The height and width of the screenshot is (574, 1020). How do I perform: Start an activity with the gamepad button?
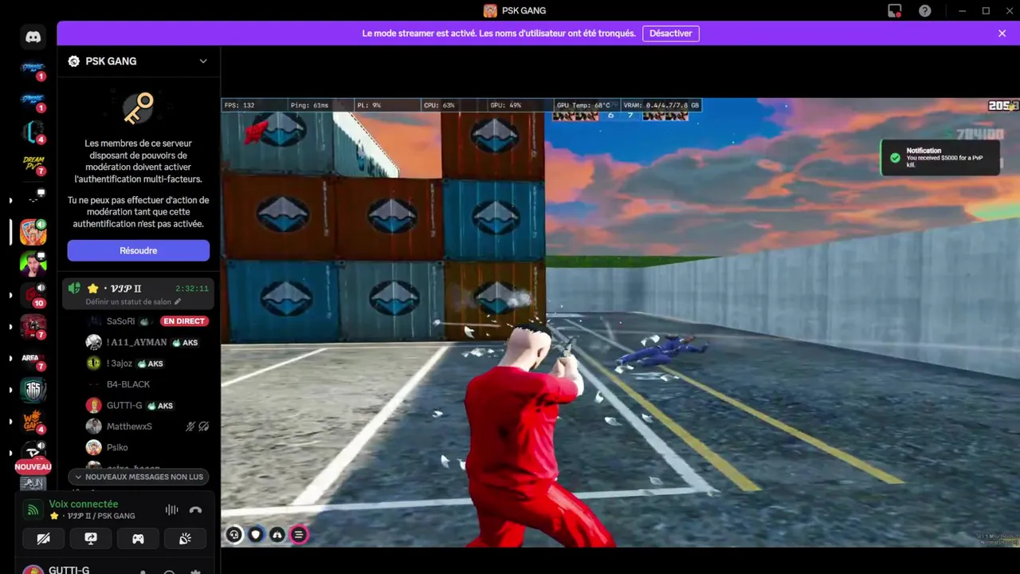(x=138, y=539)
